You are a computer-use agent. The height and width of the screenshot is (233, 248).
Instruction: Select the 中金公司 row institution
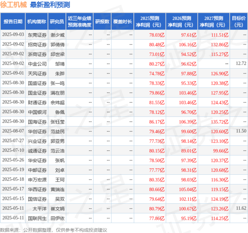37,64
